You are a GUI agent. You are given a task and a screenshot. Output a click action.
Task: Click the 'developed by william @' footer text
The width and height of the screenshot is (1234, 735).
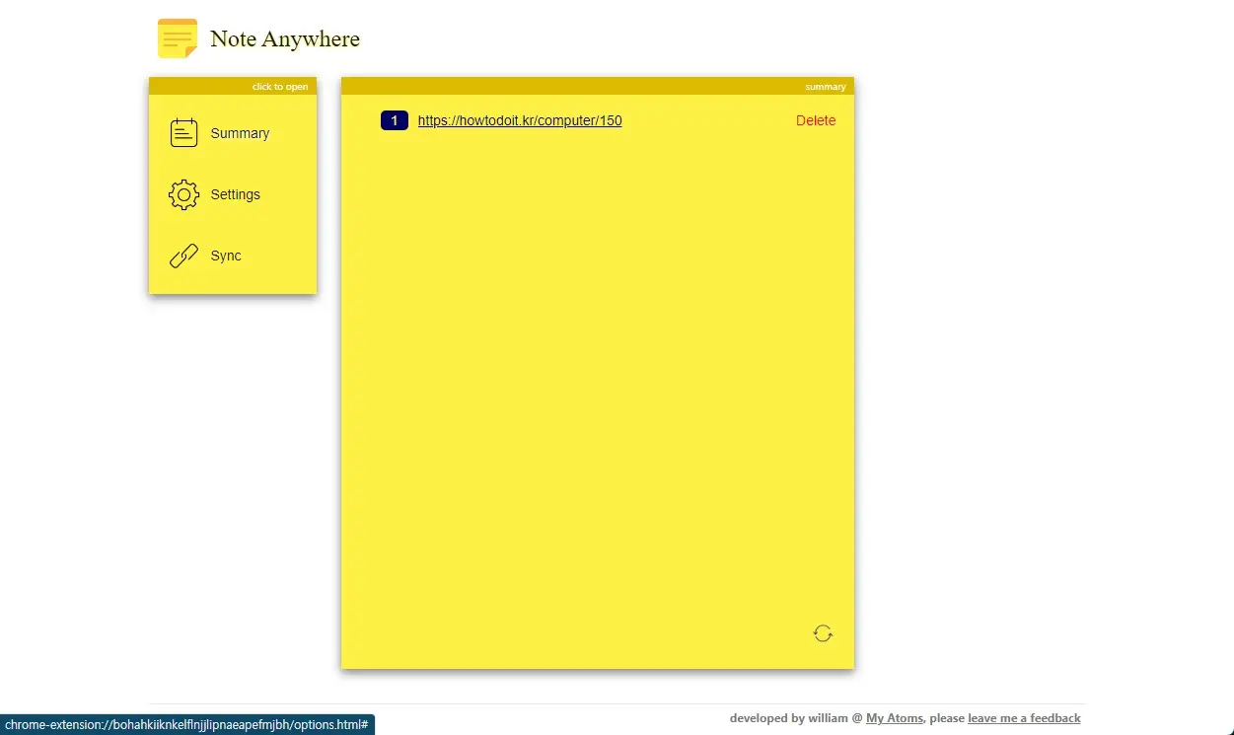pyautogui.click(x=796, y=718)
